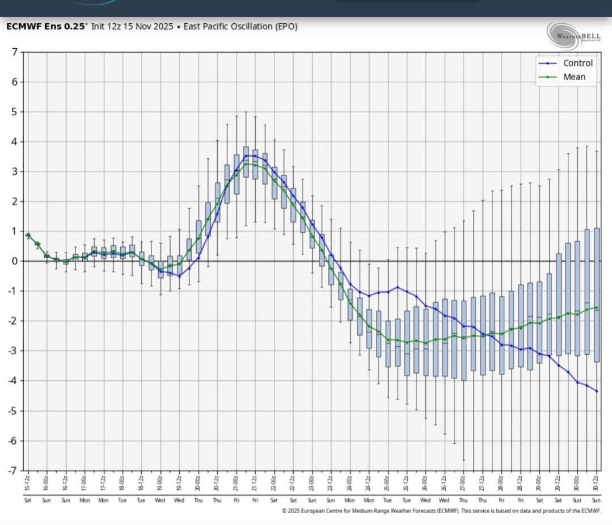The width and height of the screenshot is (612, 525).
Task: Click the y-axis label 7
Action: (x=15, y=52)
